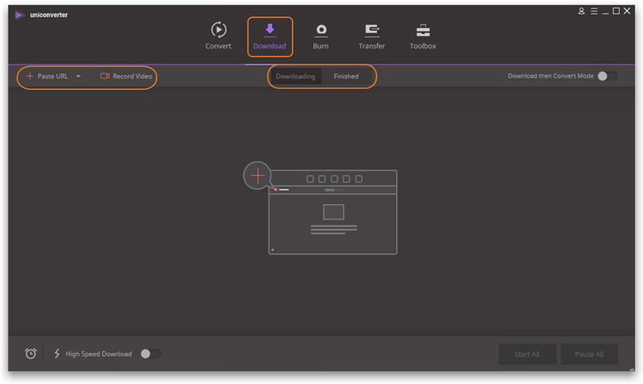Enable the High Speed Download switch
The width and height of the screenshot is (643, 384).
tap(151, 354)
